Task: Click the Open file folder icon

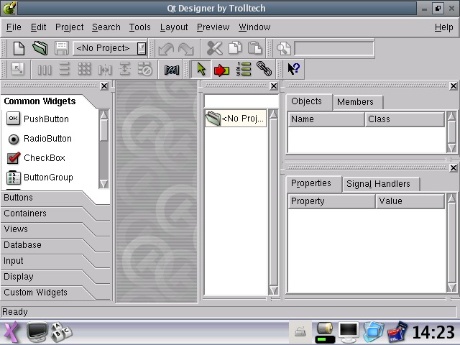Action: pyautogui.click(x=40, y=48)
